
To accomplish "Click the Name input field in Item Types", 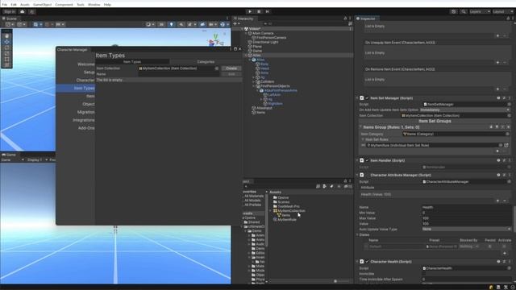I will (x=179, y=74).
